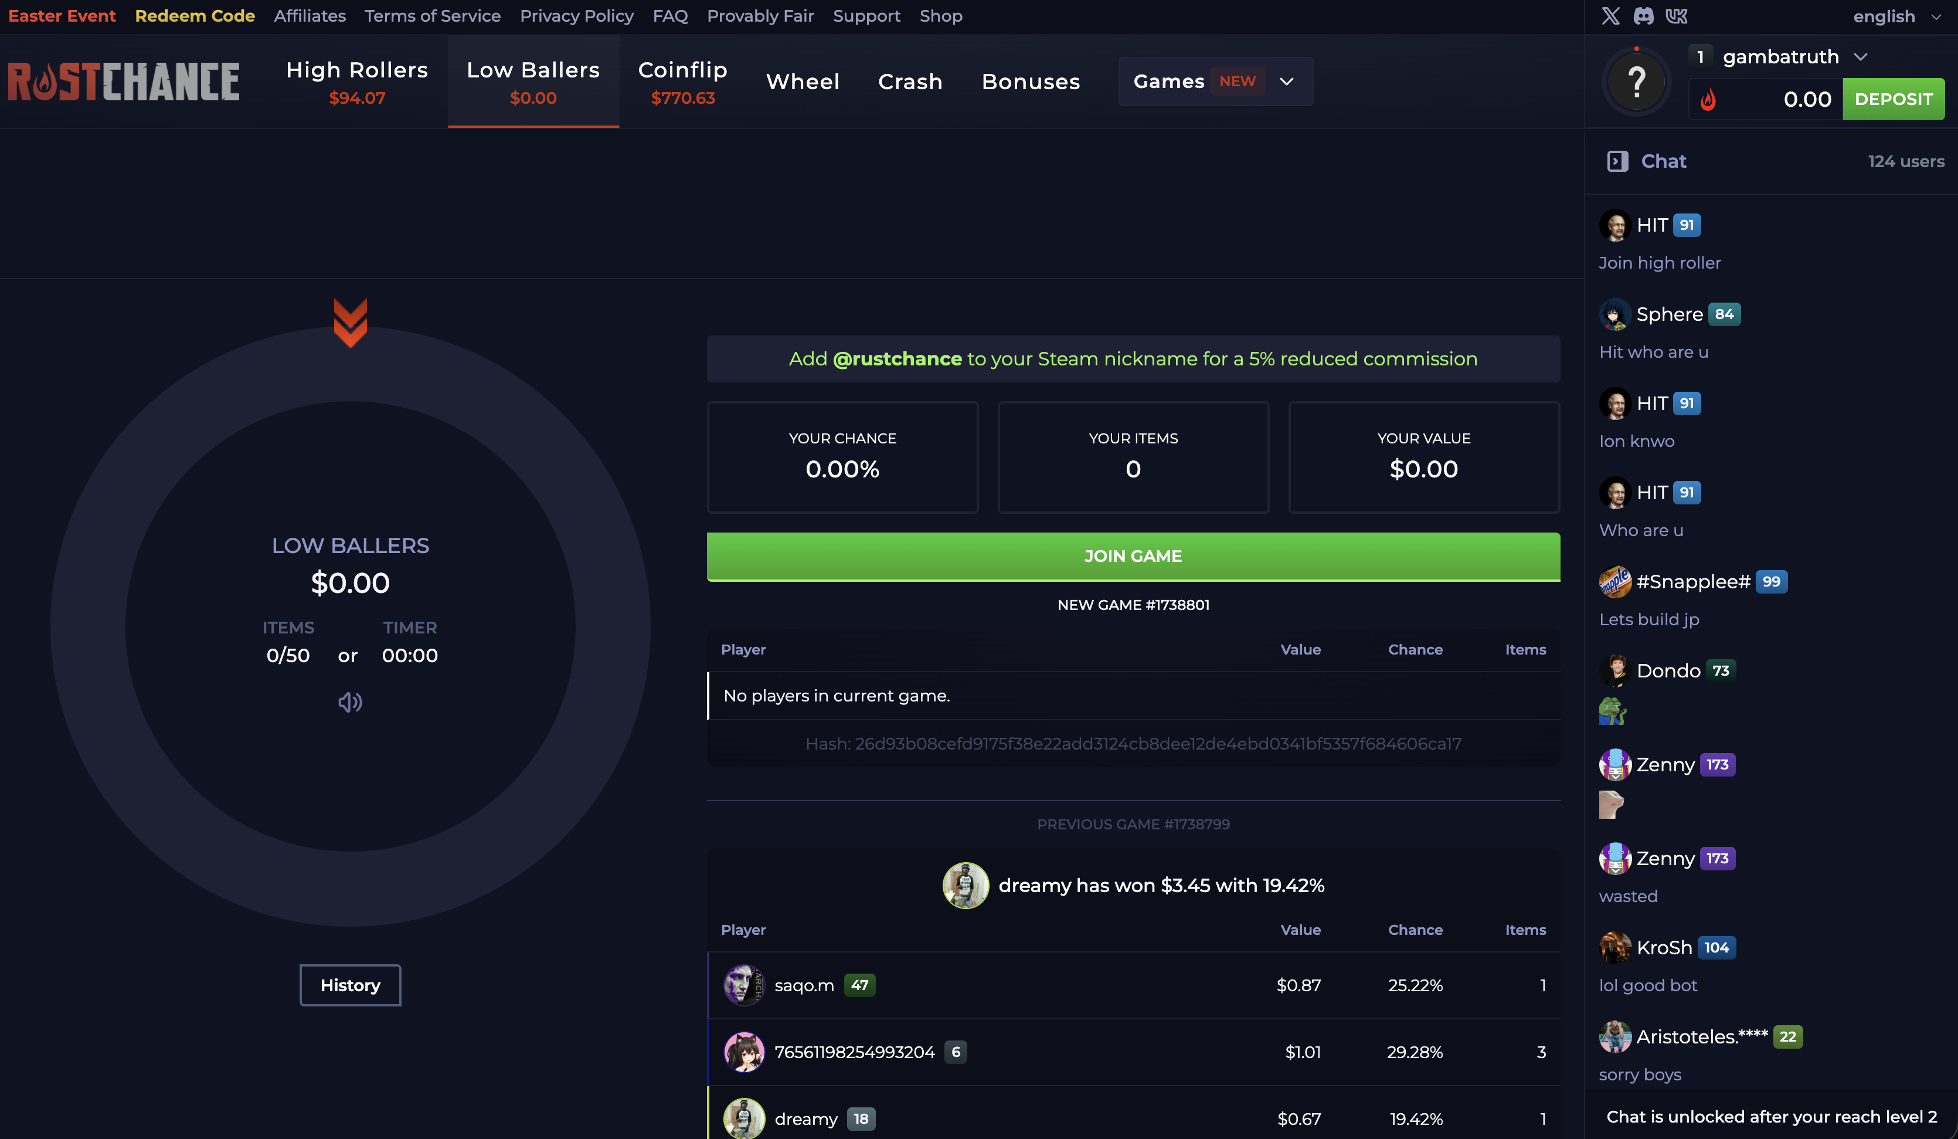
Task: Click the Sphere username in chat
Action: point(1669,314)
